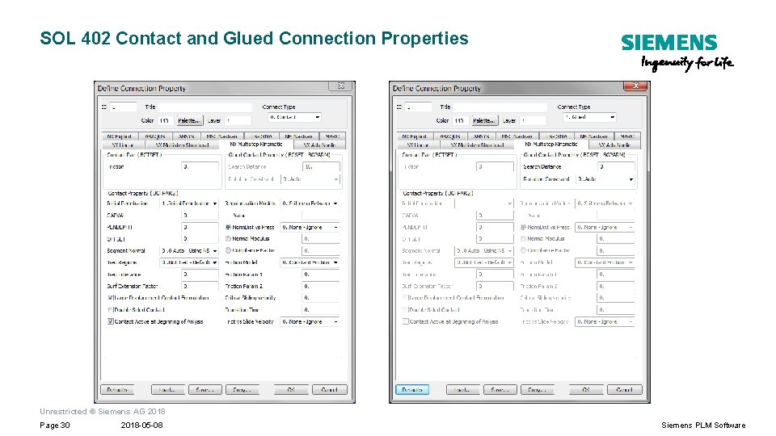The width and height of the screenshot is (776, 436).
Task: Open Frict vs Slide Velocity dropdown, Contact dialog
Action: 310,322
